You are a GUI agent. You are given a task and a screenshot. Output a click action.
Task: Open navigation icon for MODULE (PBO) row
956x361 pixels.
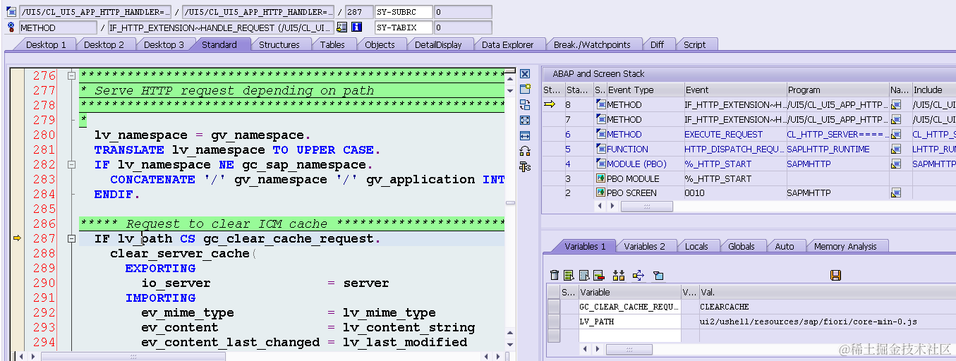pos(895,164)
